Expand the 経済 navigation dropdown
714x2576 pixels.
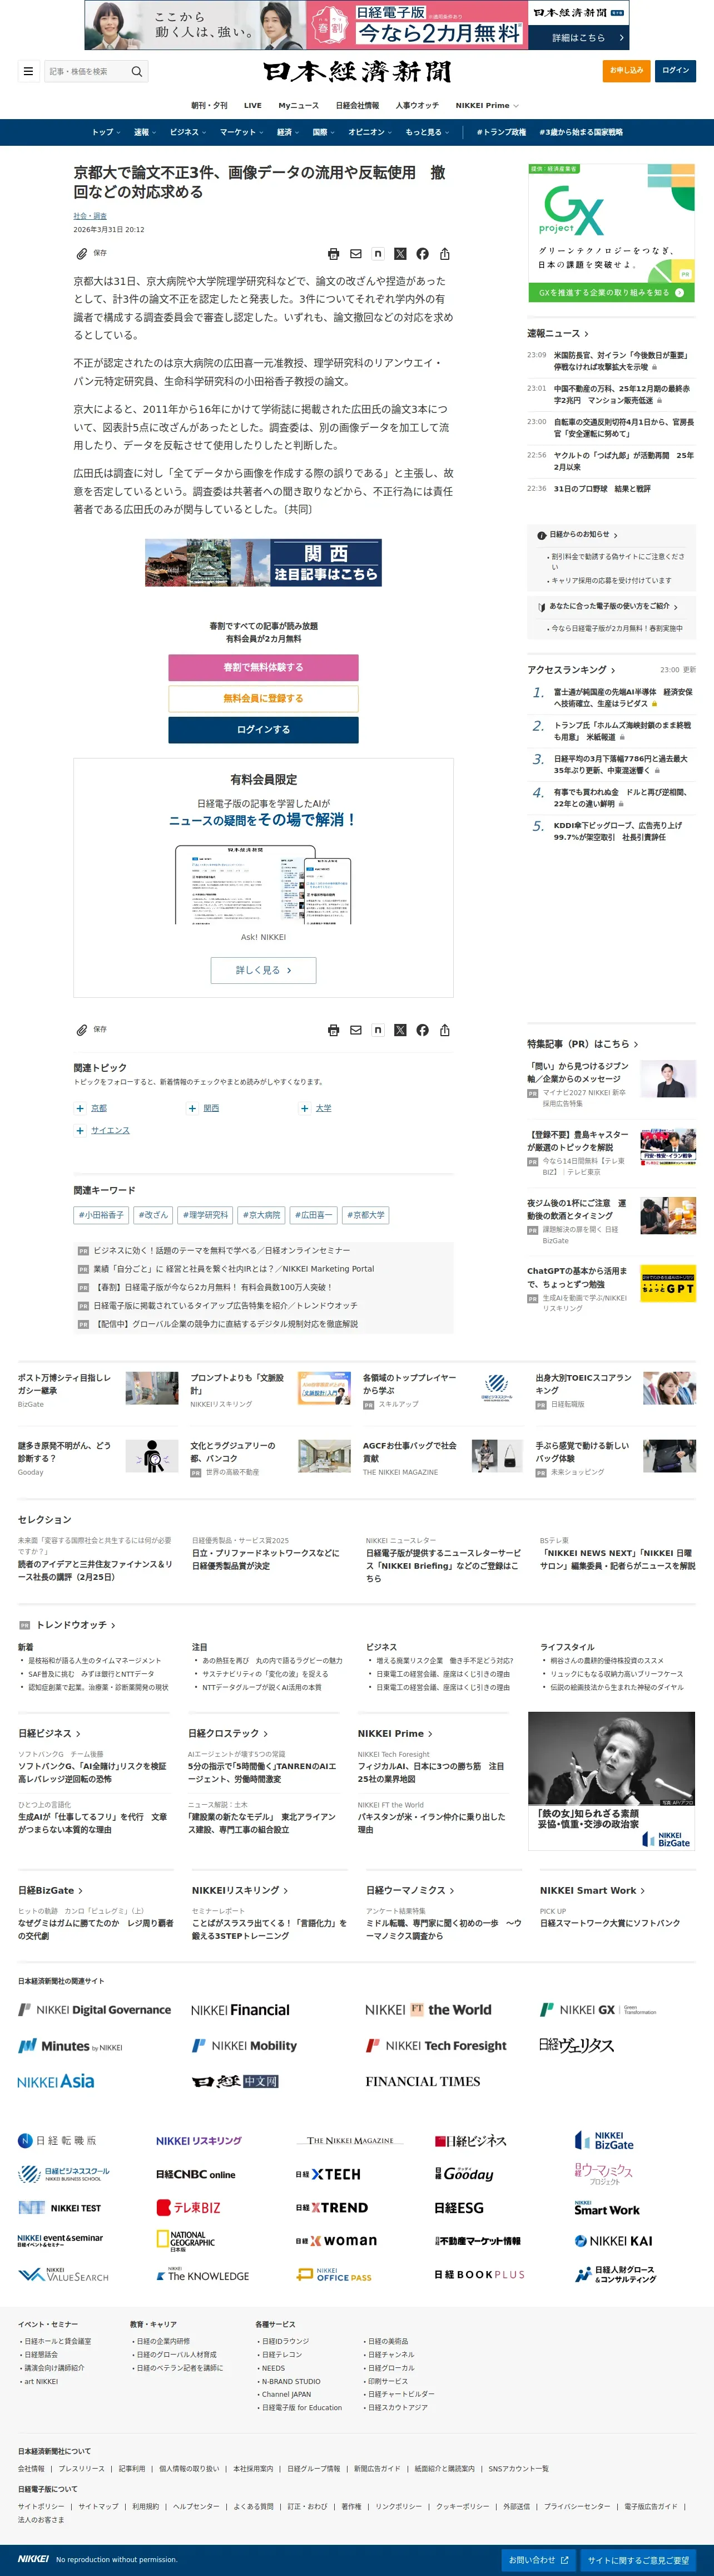tap(287, 132)
